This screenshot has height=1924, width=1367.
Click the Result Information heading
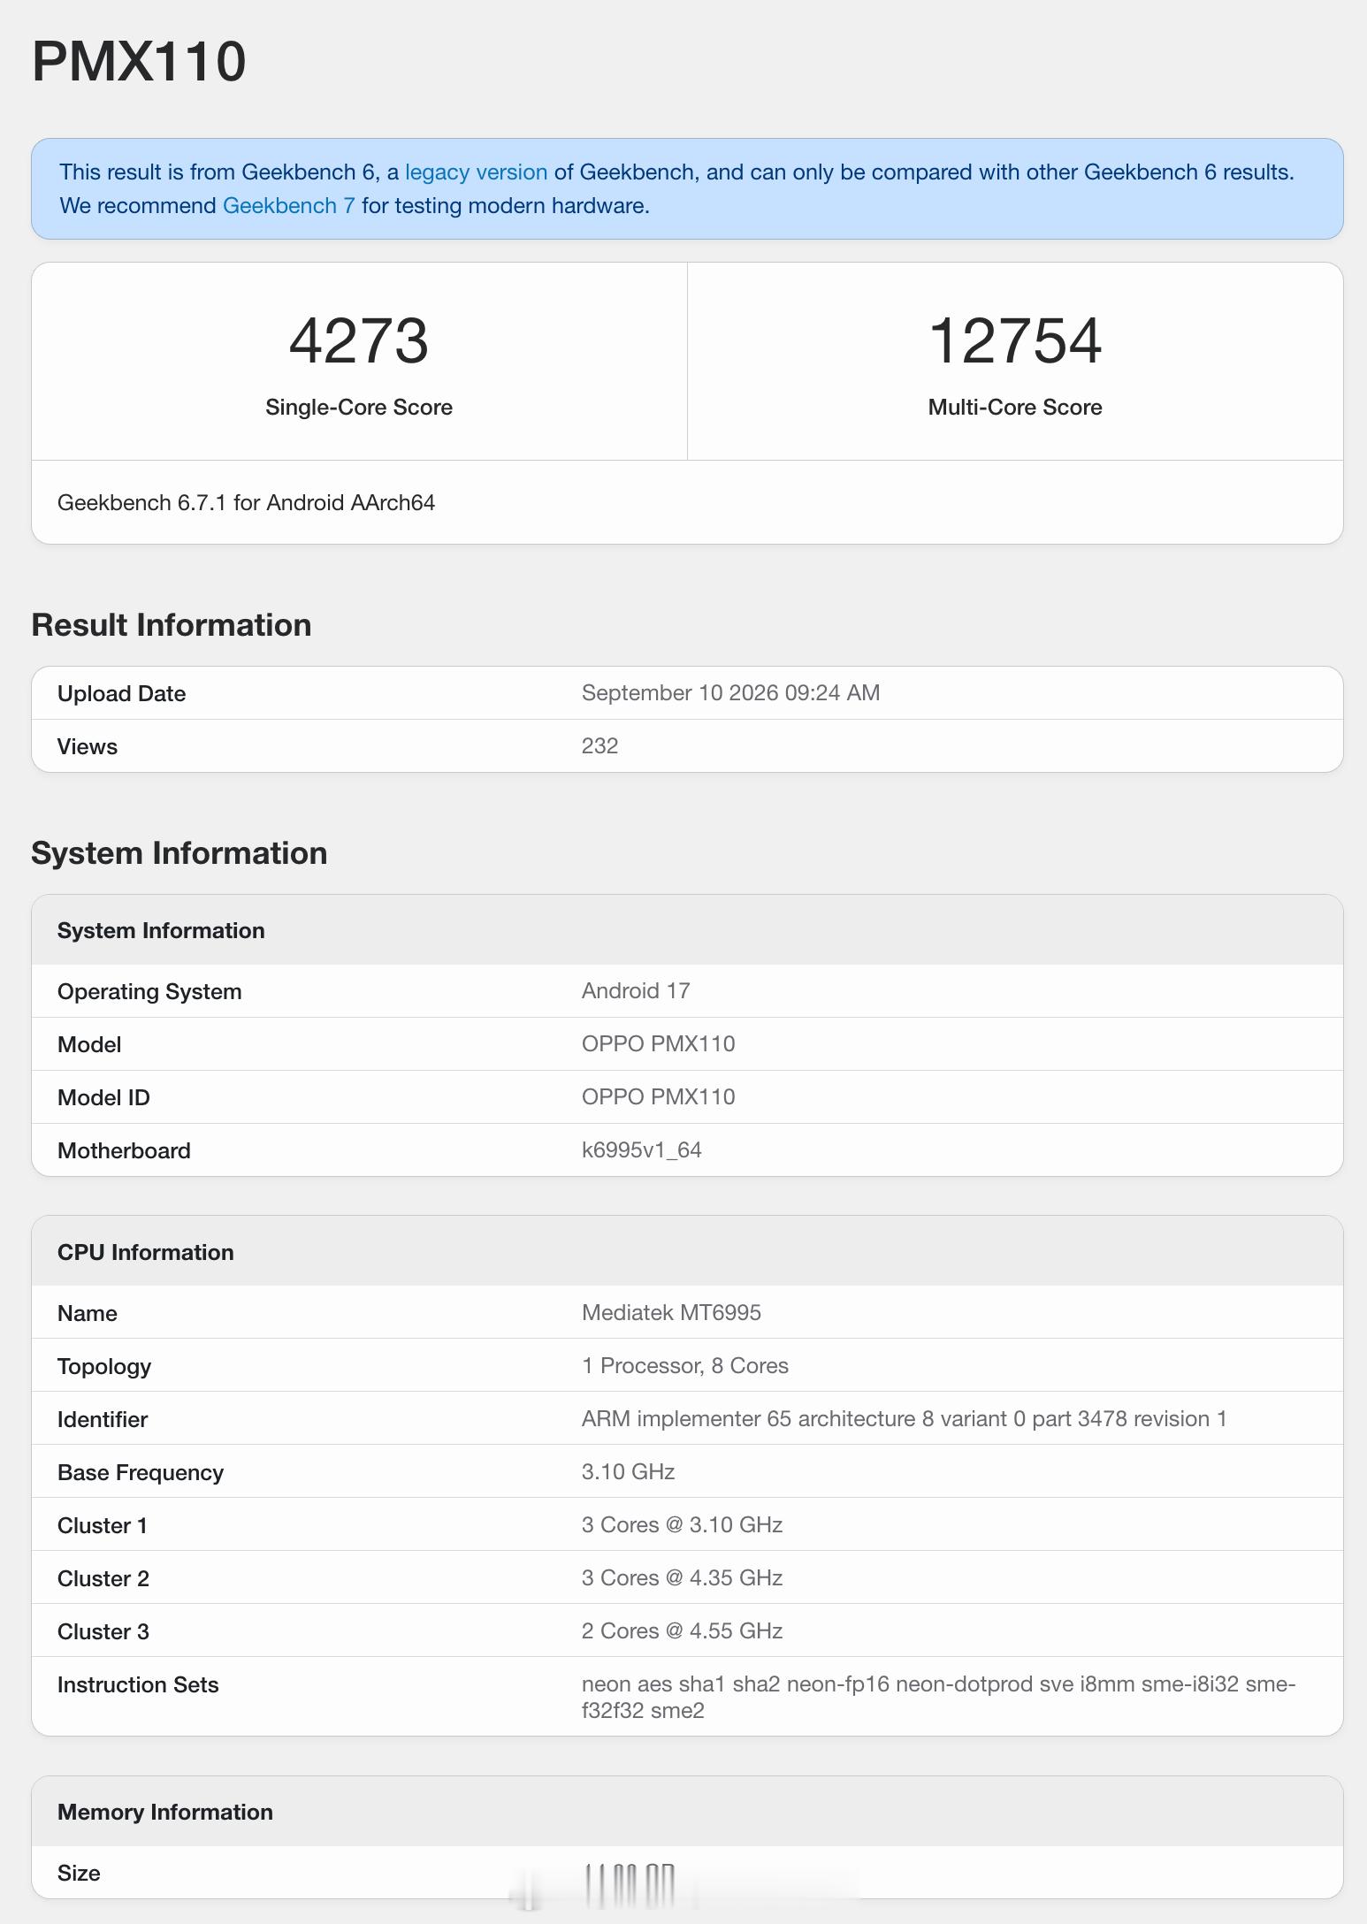172,625
